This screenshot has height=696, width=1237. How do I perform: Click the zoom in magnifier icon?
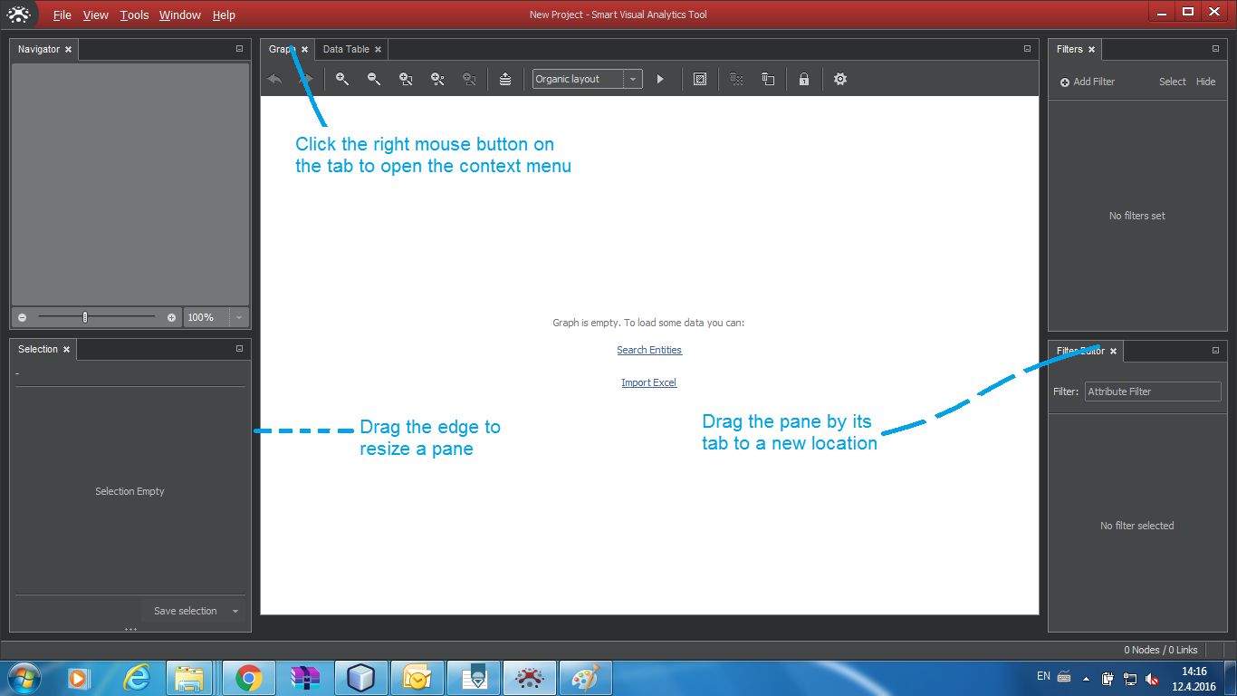click(x=342, y=79)
